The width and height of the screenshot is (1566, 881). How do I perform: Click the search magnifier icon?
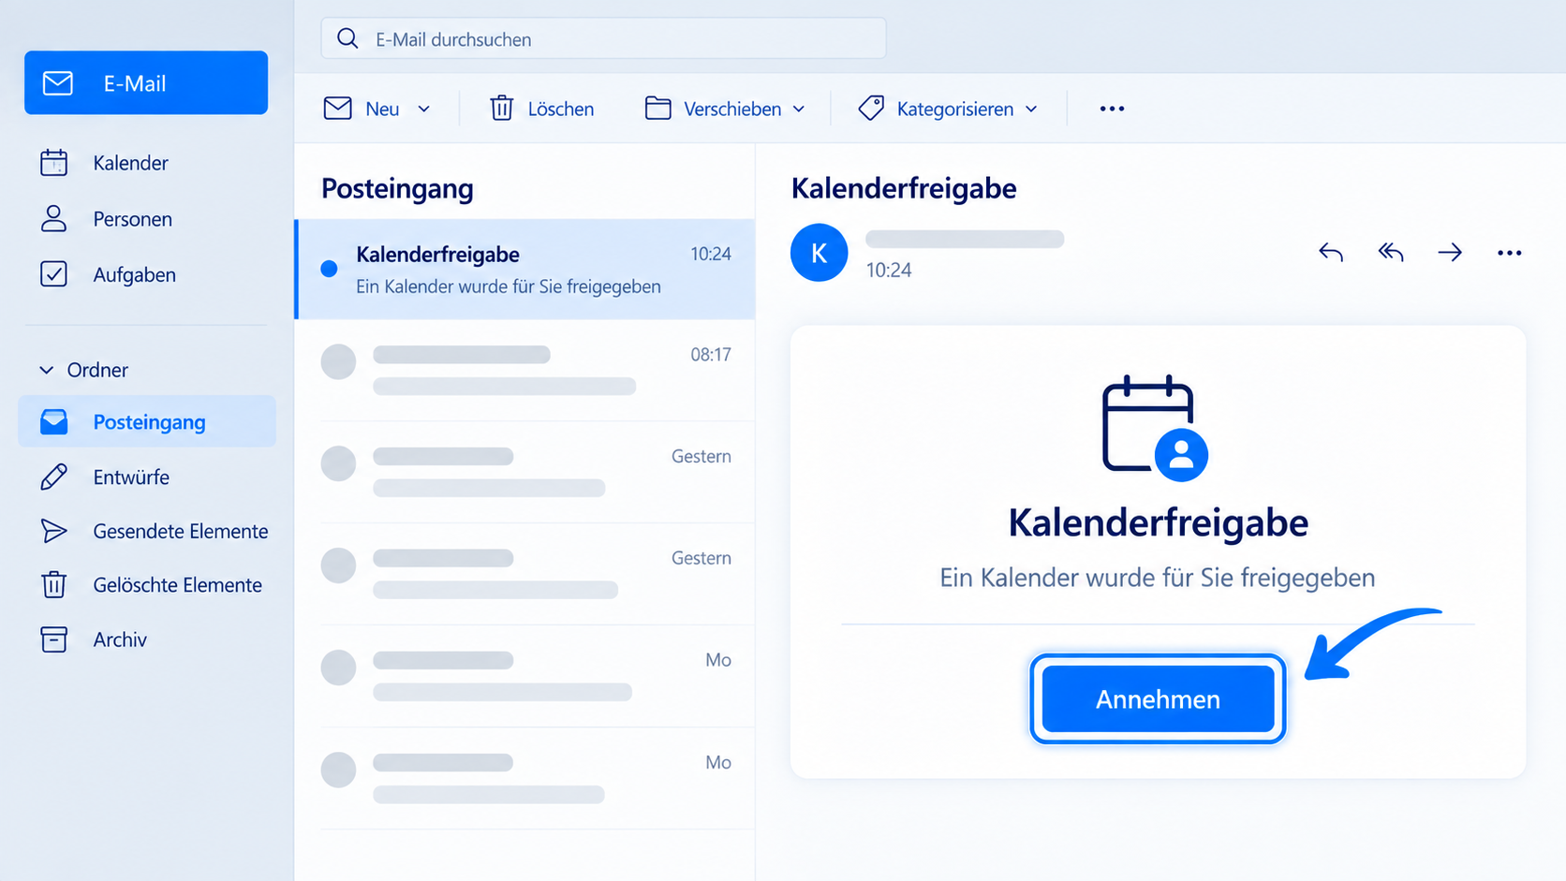[x=347, y=38]
